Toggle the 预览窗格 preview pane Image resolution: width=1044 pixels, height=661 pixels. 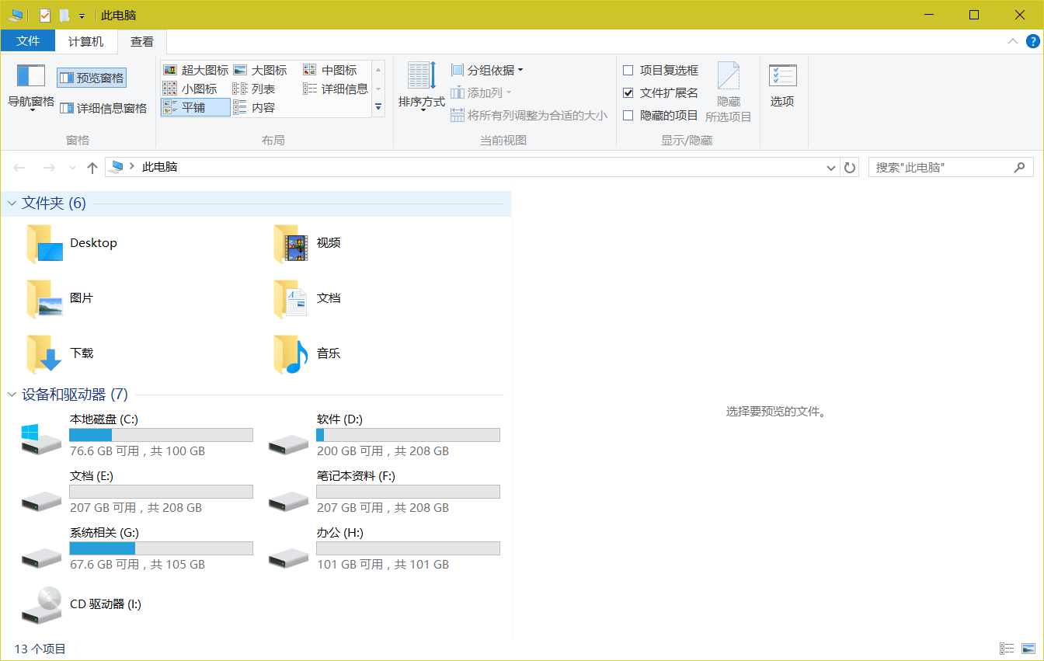coord(92,78)
